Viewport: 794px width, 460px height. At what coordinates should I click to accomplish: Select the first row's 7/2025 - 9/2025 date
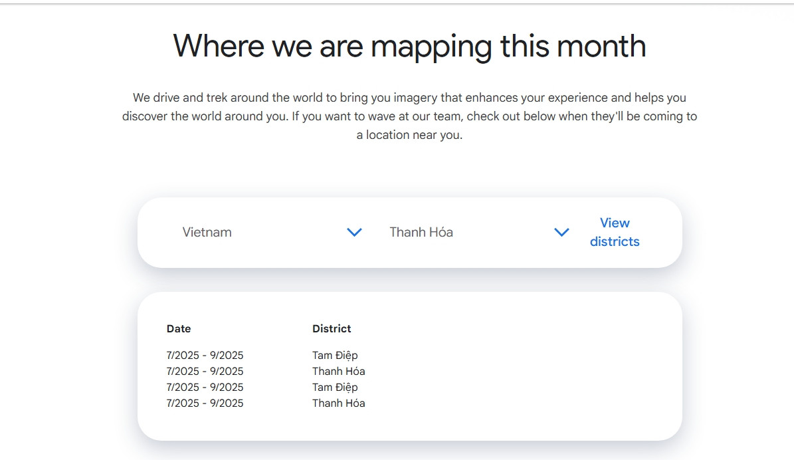pyautogui.click(x=205, y=355)
